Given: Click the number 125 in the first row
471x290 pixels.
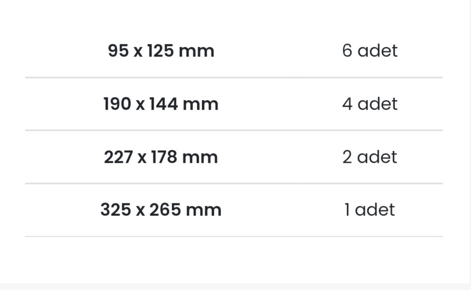Looking at the screenshot, I should [161, 51].
